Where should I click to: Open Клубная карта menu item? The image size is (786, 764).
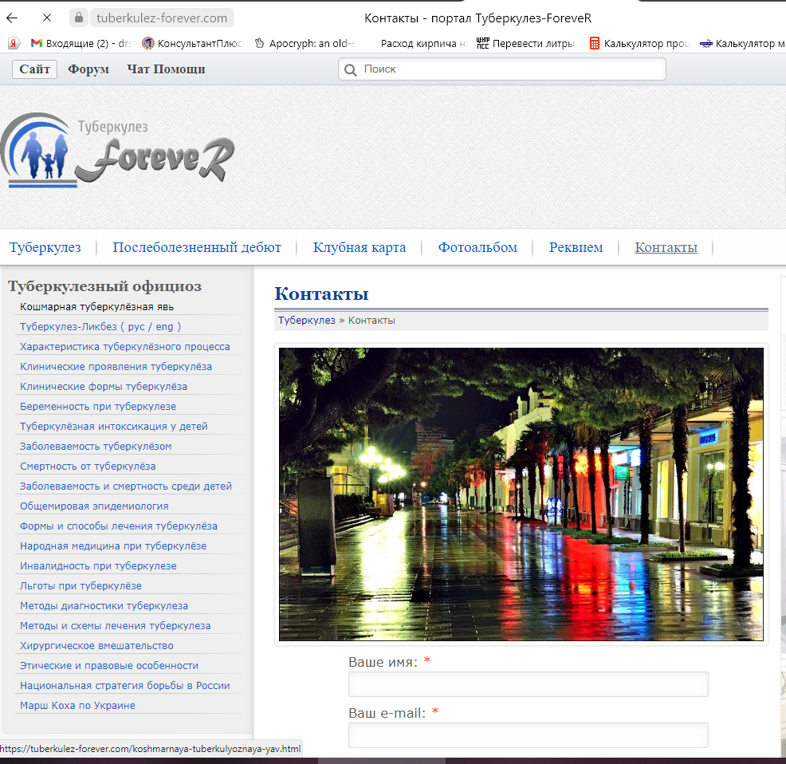[360, 247]
